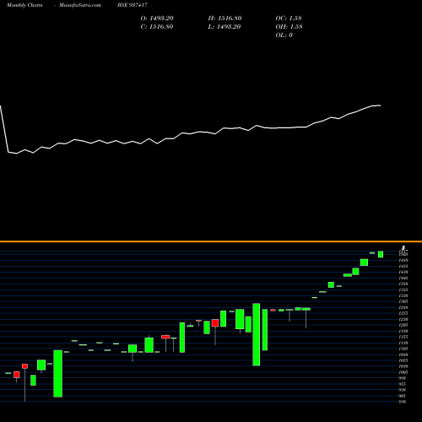Select the low value 'L: 1493.20'

(225, 27)
